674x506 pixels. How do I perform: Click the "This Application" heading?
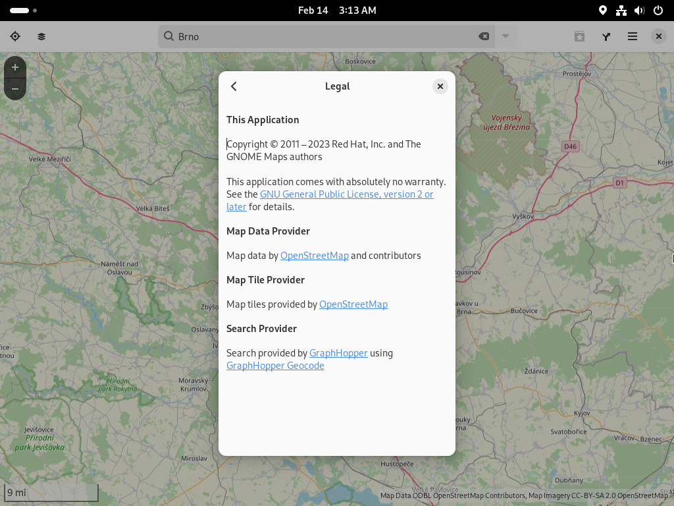click(263, 120)
